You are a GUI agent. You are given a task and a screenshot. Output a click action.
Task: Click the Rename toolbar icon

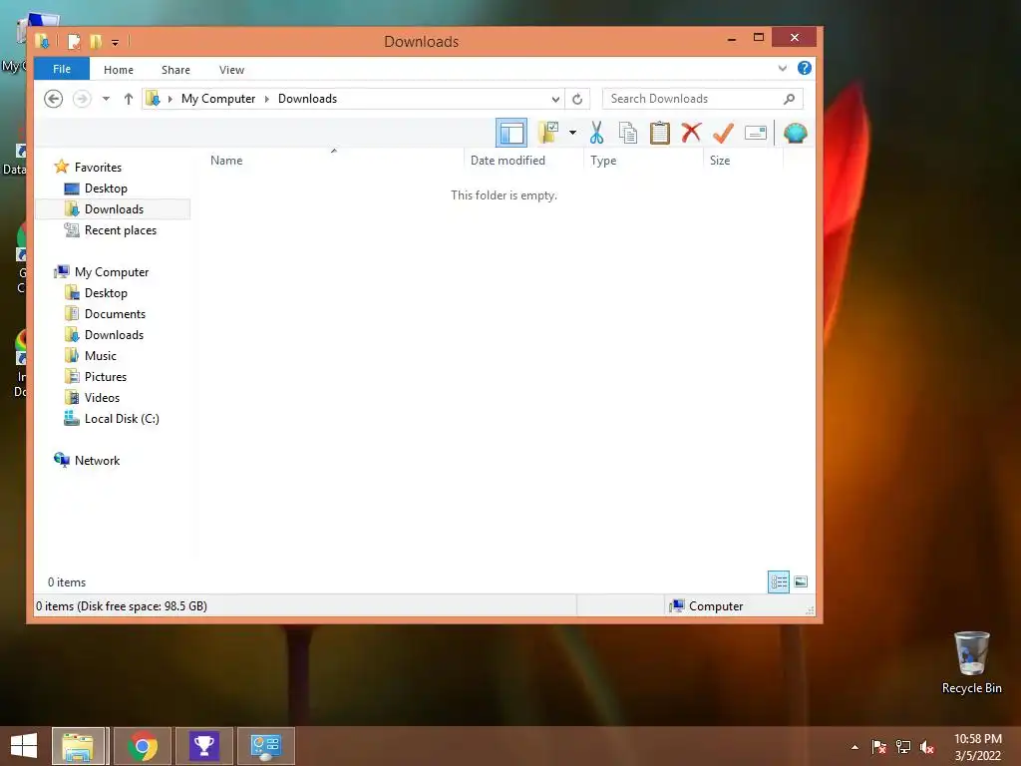756,133
